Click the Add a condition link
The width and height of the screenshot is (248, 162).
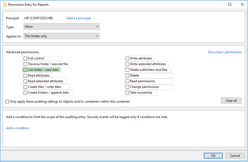click(18, 128)
